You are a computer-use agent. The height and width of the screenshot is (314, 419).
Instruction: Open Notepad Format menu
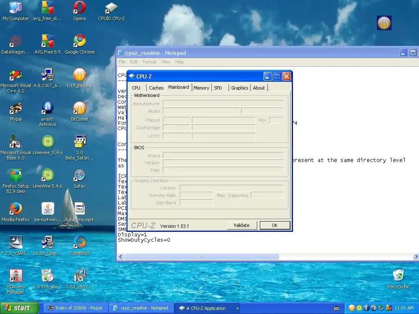149,62
